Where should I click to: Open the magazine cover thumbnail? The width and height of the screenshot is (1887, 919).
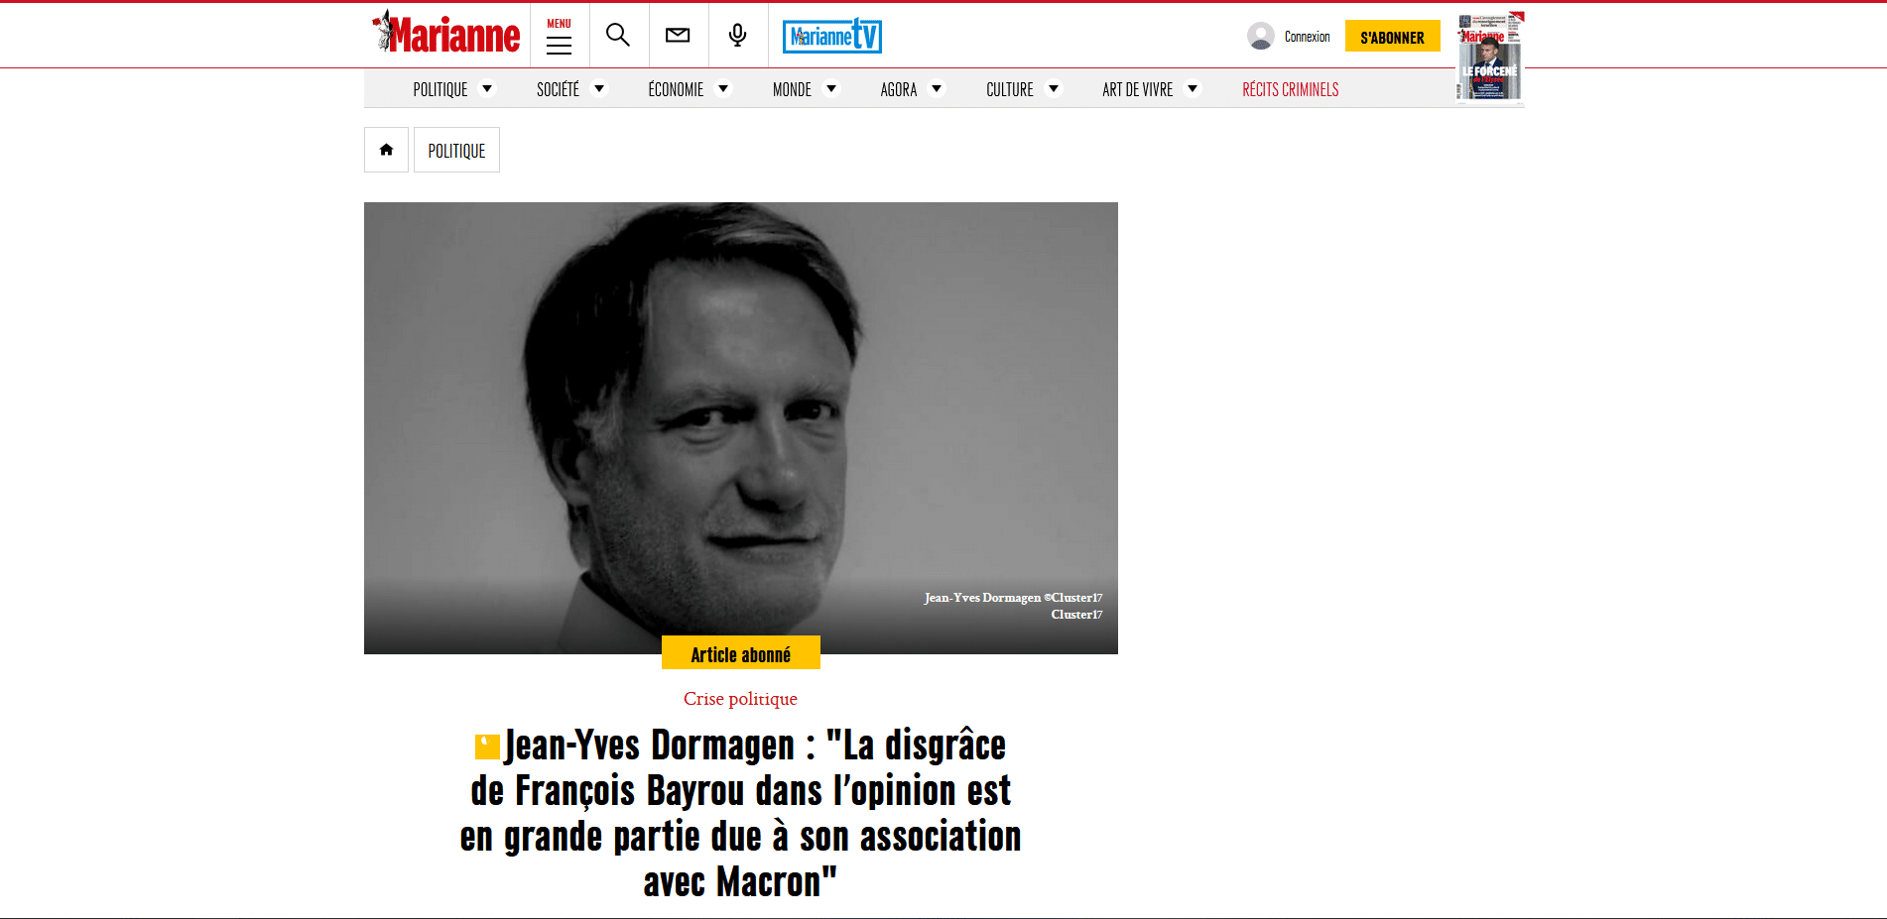(1489, 57)
